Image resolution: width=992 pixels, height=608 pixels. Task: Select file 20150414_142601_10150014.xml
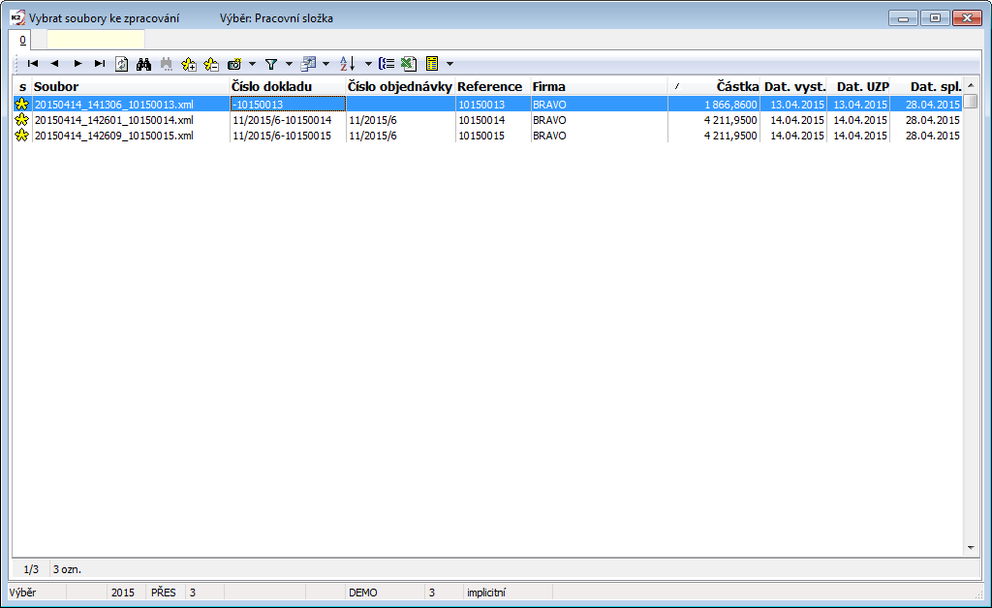(114, 120)
